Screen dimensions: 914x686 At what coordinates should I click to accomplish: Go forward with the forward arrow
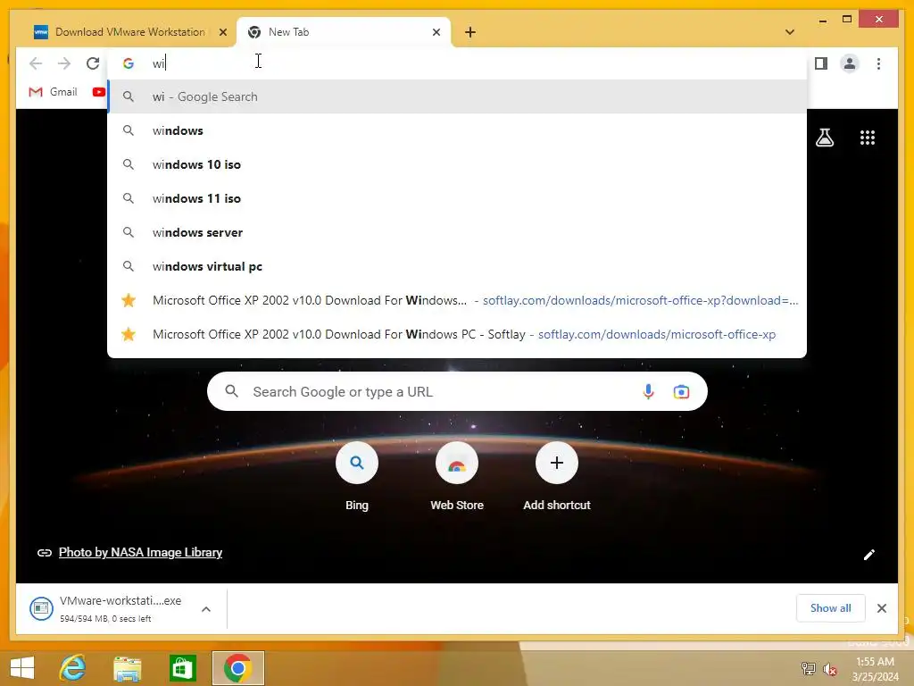coord(64,63)
